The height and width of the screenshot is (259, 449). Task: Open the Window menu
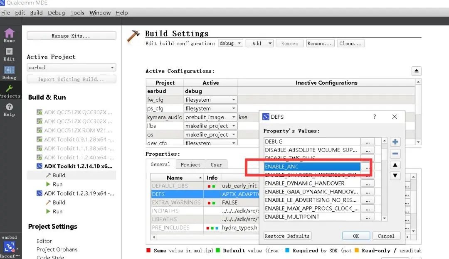[x=100, y=13]
